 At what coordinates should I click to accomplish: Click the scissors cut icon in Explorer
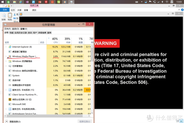tap(15, 14)
